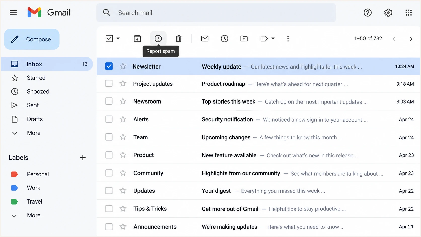Click the search magnifier icon
The image size is (421, 237).
[x=107, y=13]
